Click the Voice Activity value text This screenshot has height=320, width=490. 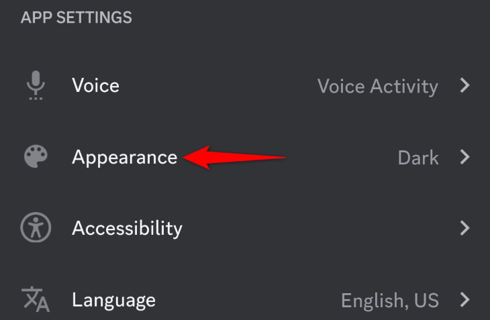pos(377,86)
